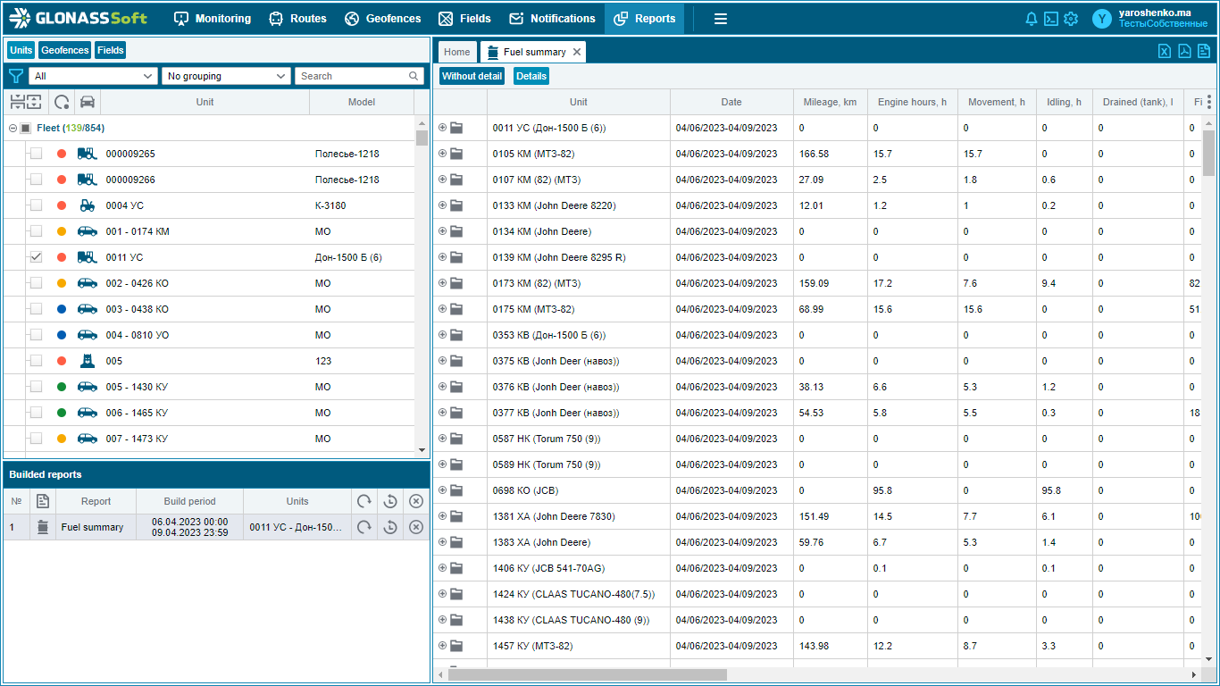The image size is (1220, 686).
Task: Click the document export icon beside the PDF icon
Action: (x=1204, y=51)
